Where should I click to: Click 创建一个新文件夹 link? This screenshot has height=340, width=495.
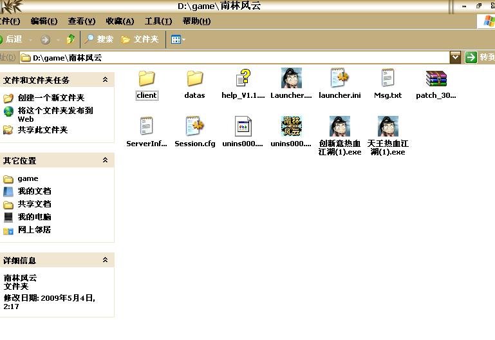tap(51, 97)
